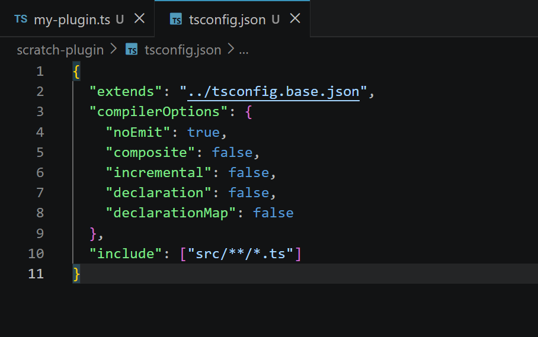The width and height of the screenshot is (538, 337).
Task: Click the tsconfig icon in the breadcrumb
Action: pos(132,50)
